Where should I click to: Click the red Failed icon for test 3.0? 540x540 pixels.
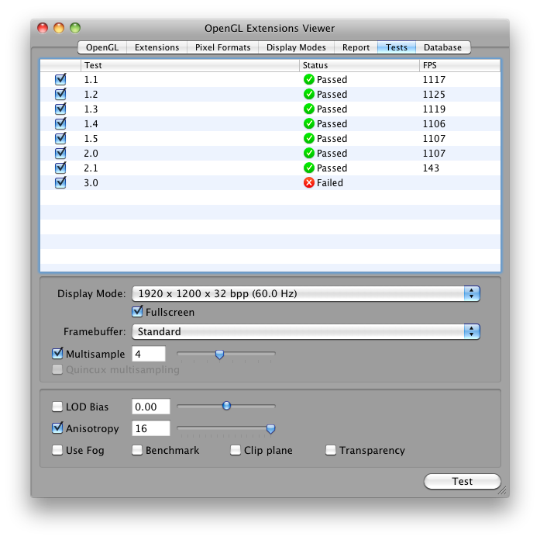[309, 183]
